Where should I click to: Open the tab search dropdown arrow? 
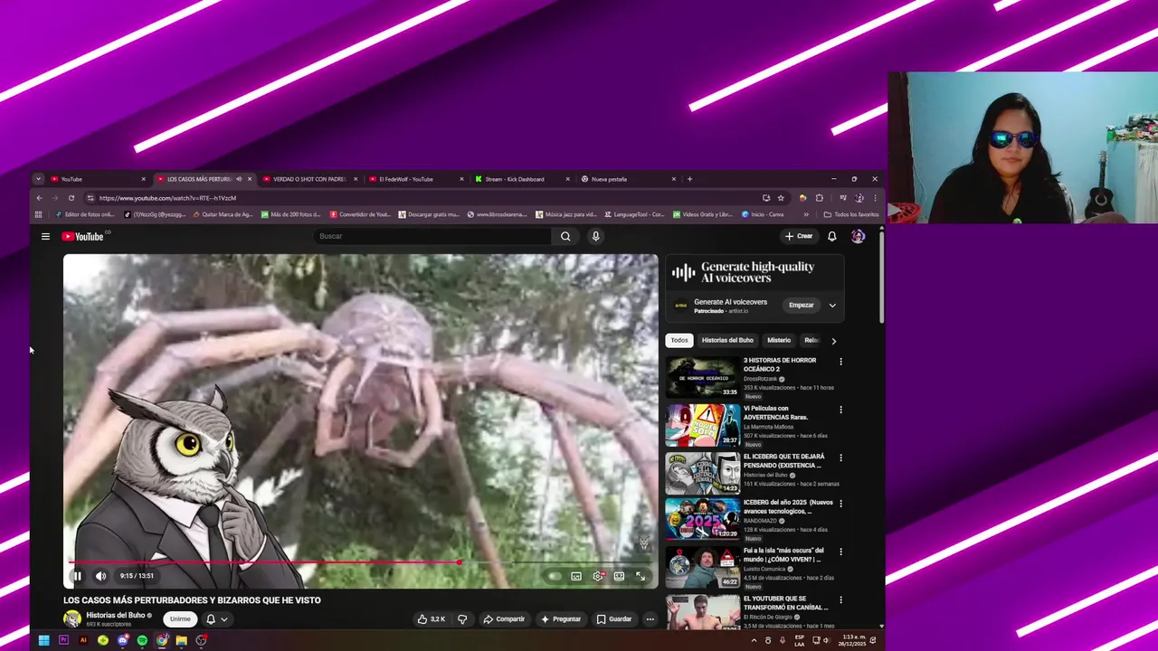point(38,179)
